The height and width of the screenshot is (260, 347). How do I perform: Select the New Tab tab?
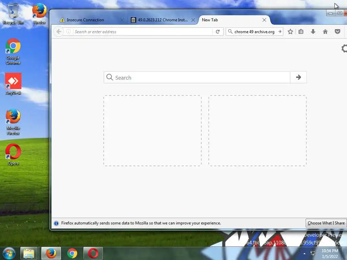tap(234, 20)
